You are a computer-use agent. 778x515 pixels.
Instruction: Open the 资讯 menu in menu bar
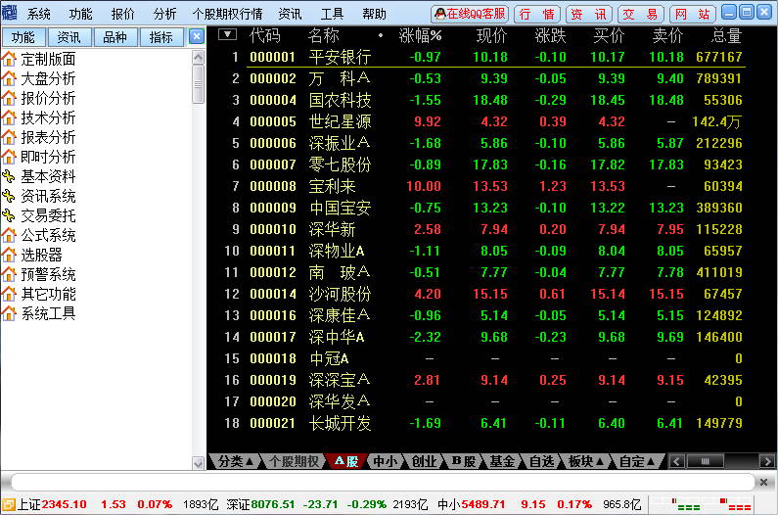290,14
